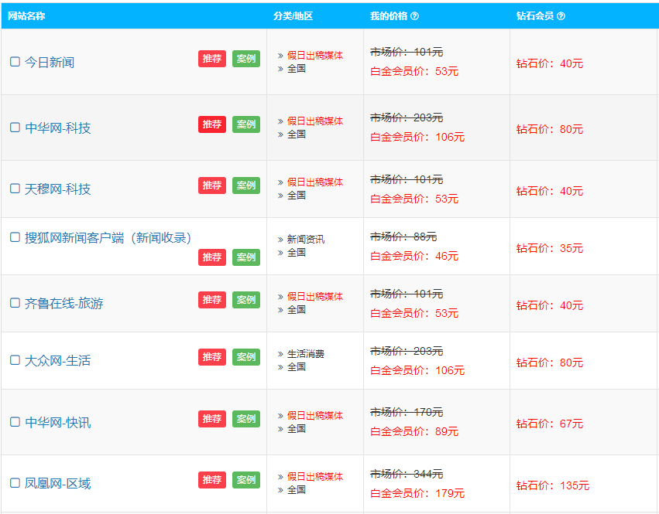
Task: Open the 凤凰网-区域 link
Action: click(57, 483)
